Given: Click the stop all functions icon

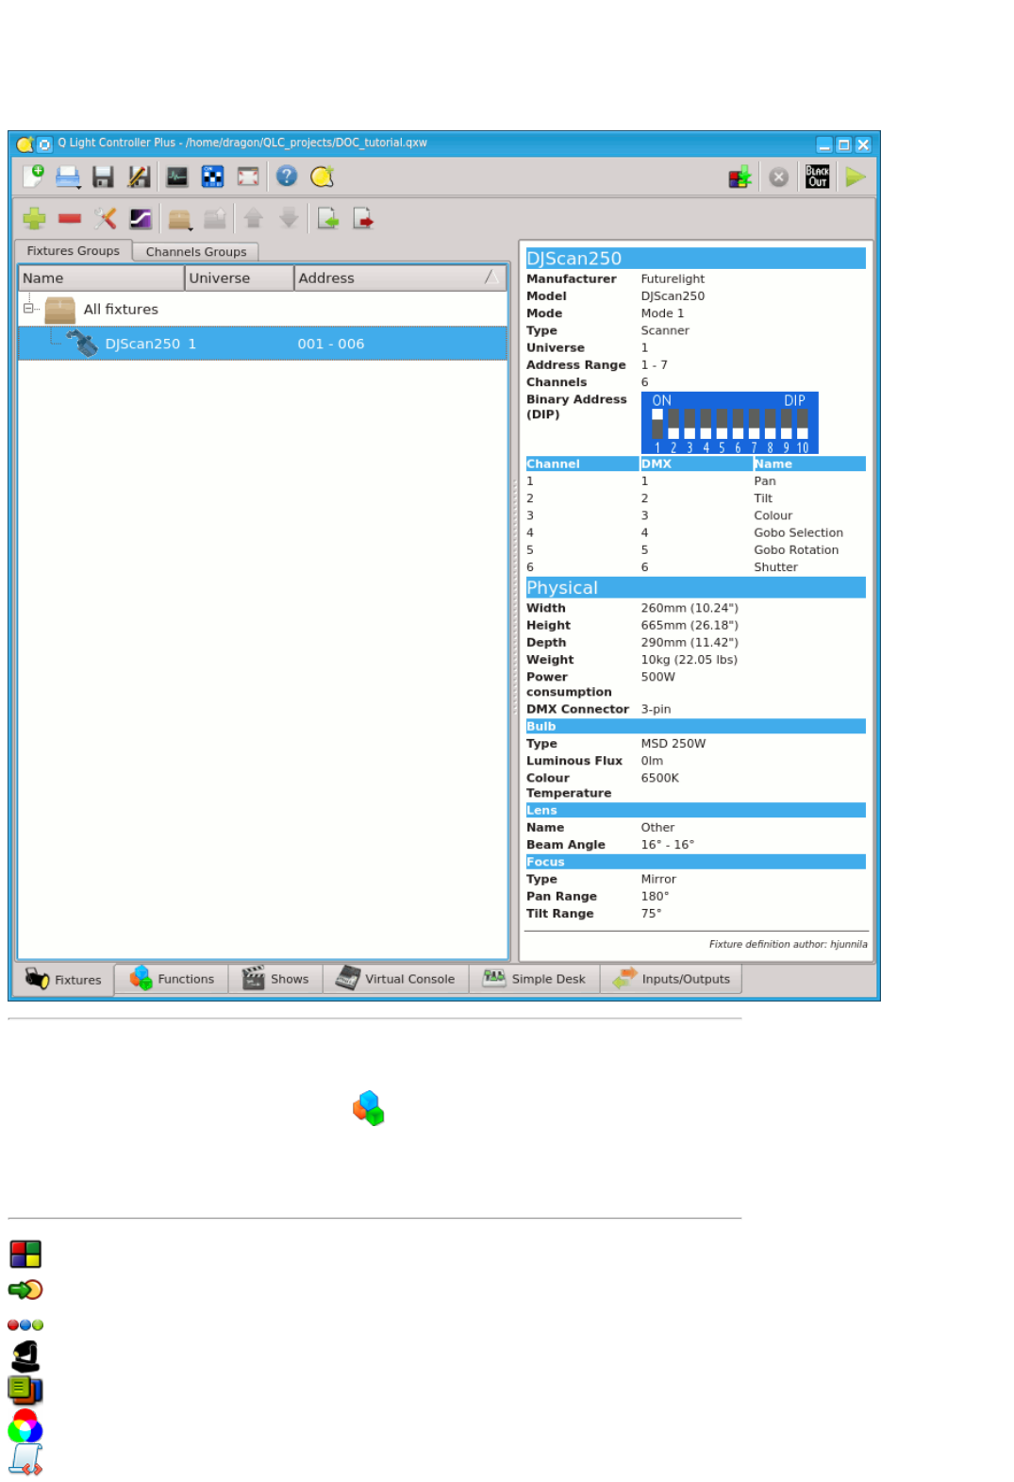Looking at the screenshot, I should tap(778, 177).
